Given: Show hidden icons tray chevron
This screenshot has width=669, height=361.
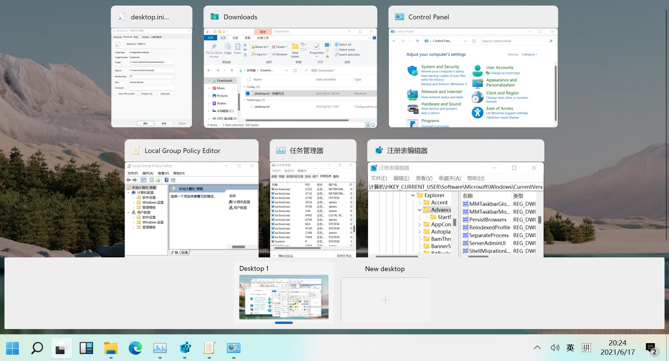Looking at the screenshot, I should [x=537, y=348].
